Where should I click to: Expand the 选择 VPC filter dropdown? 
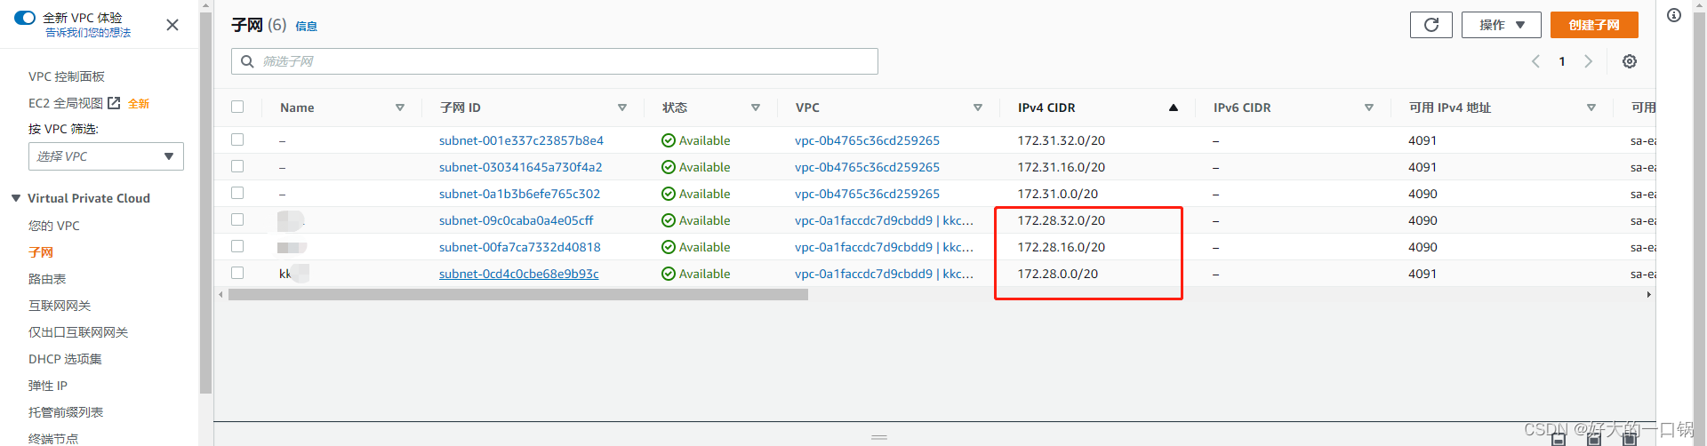click(x=106, y=156)
